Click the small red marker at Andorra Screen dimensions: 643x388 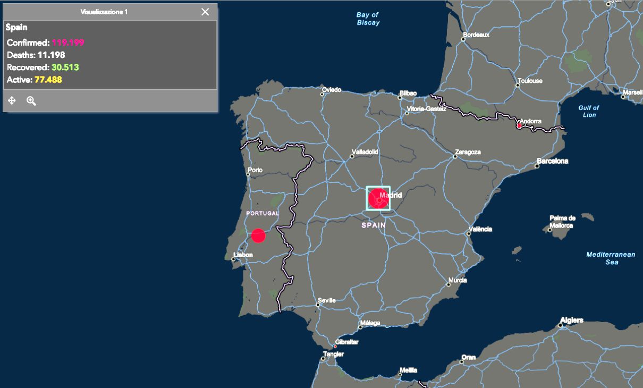click(519, 126)
